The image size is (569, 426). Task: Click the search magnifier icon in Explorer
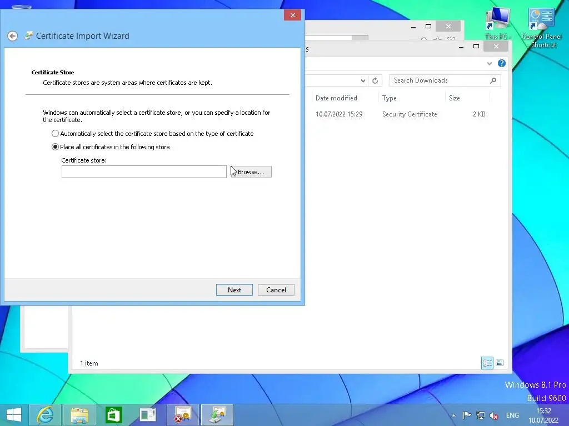[x=493, y=80]
